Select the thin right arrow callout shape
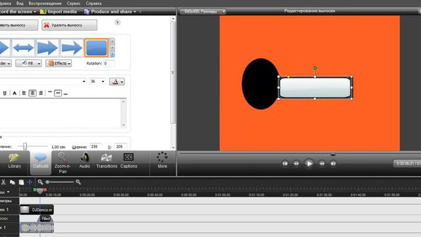The width and height of the screenshot is (421, 237). point(72,48)
